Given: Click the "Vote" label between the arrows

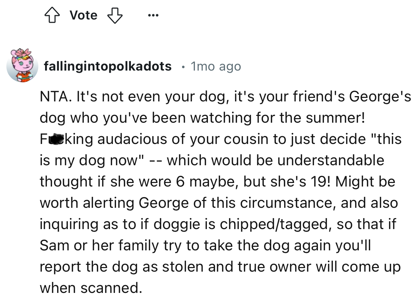Looking at the screenshot, I should (83, 15).
